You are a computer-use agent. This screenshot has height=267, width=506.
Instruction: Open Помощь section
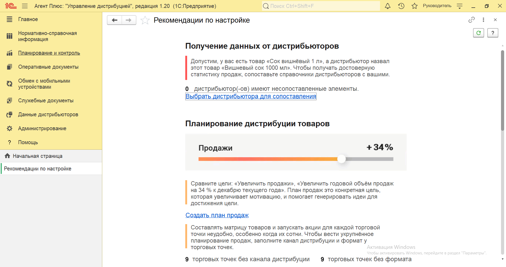(x=28, y=142)
